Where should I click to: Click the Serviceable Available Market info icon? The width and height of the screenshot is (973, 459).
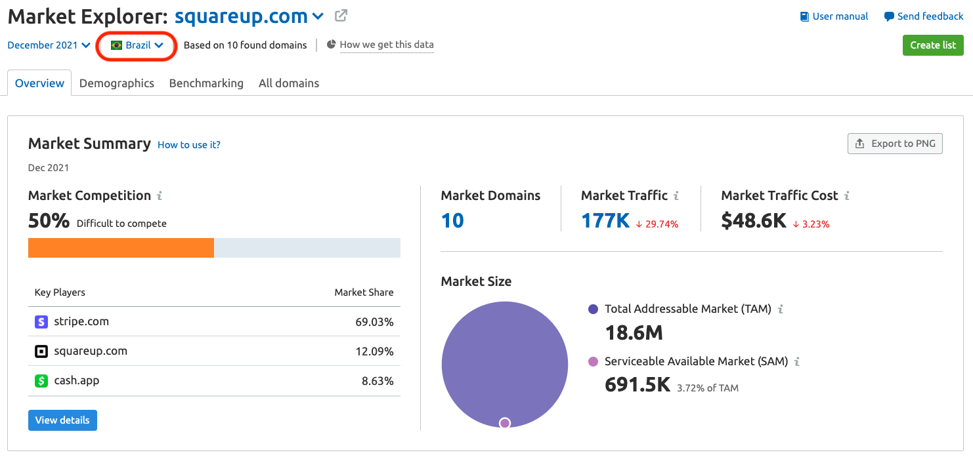(x=797, y=361)
